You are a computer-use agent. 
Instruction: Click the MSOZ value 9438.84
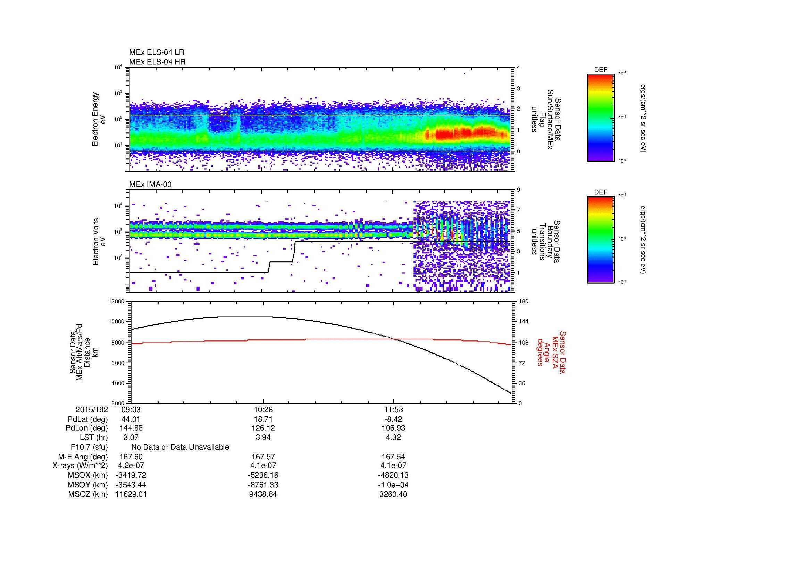click(263, 494)
